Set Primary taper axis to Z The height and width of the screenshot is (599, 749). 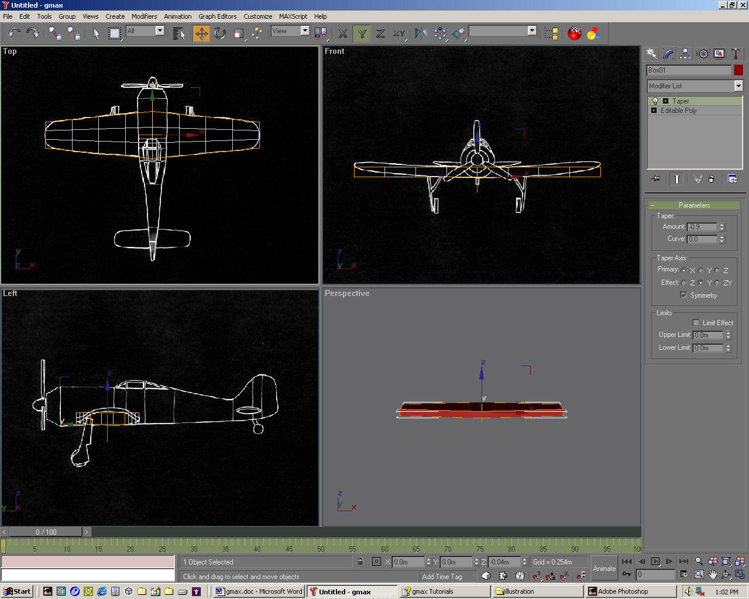click(717, 270)
